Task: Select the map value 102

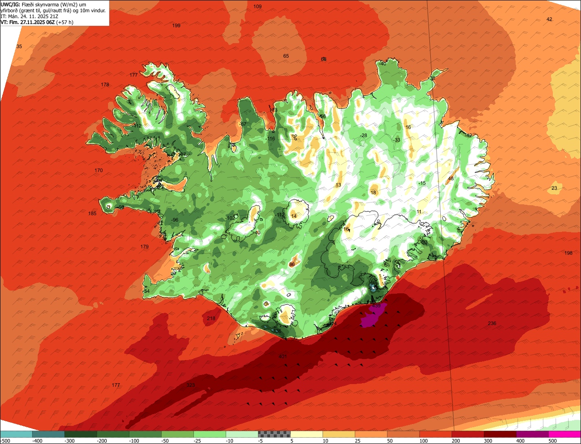Action: coord(231,218)
